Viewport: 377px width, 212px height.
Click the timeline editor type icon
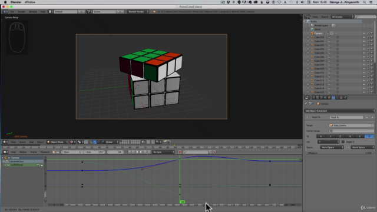[5, 152]
